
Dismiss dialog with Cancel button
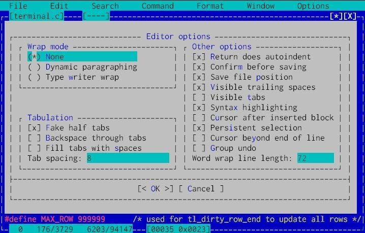(x=201, y=189)
